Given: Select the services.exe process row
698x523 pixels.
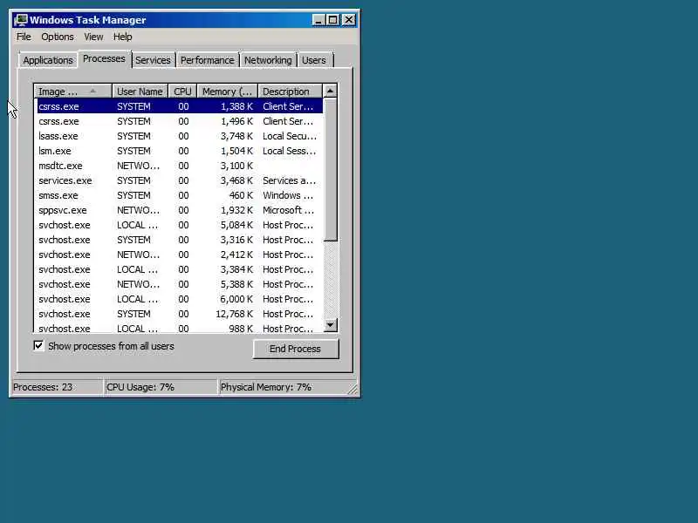Looking at the screenshot, I should [x=180, y=180].
